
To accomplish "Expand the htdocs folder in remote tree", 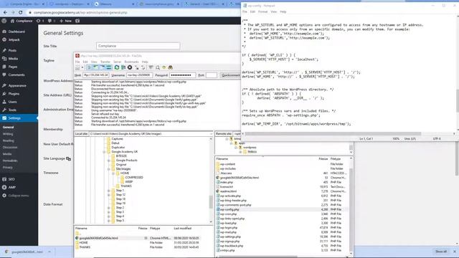I will [240, 152].
